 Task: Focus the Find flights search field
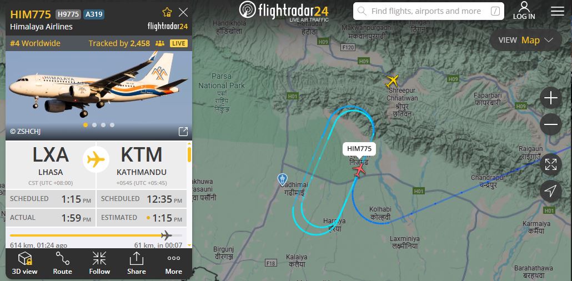click(429, 11)
